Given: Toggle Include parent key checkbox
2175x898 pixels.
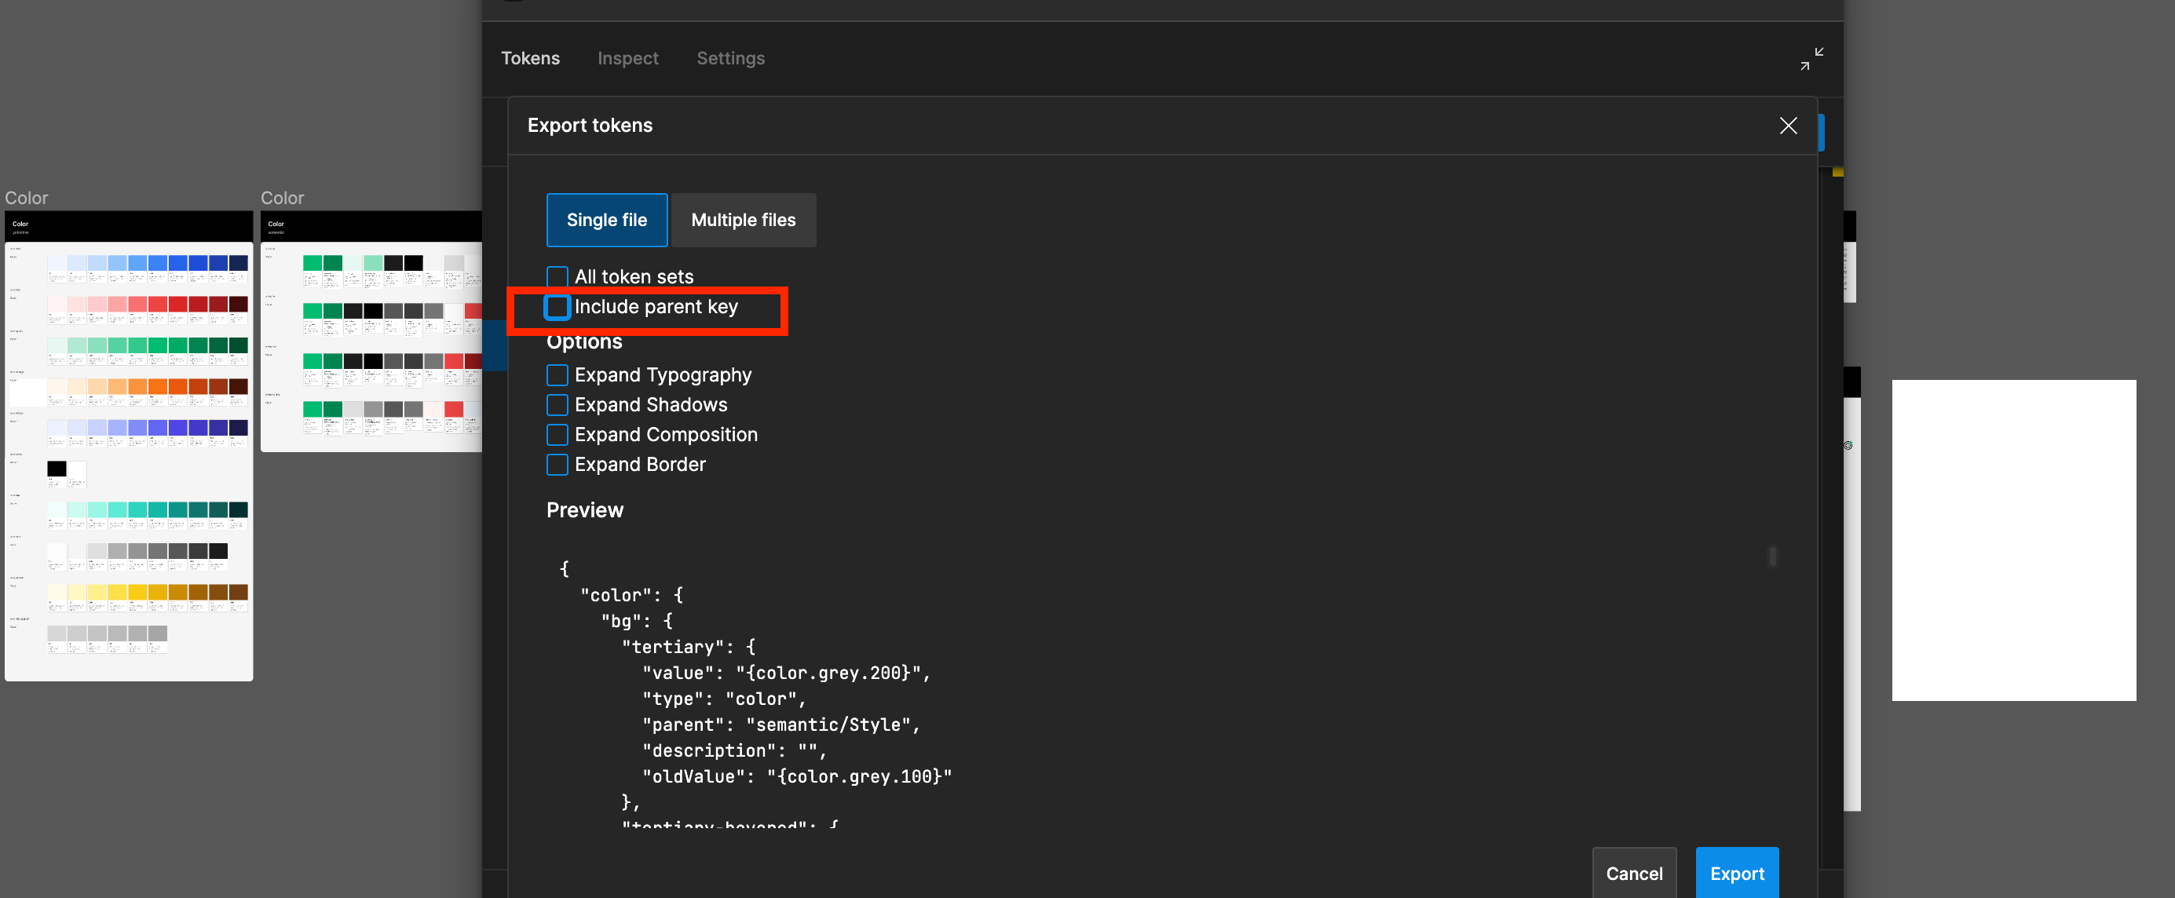Looking at the screenshot, I should click(557, 306).
